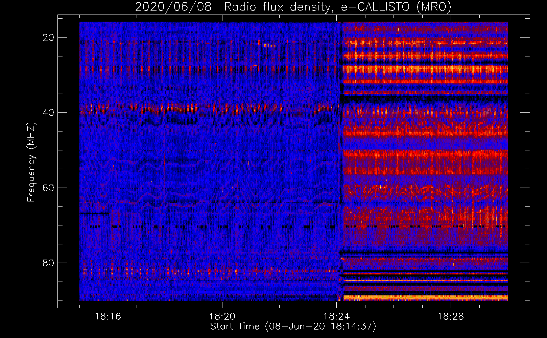Click the x-axis label 'Start Time (08-Jun-20 18:14:37)'
The height and width of the screenshot is (338, 547).
coord(293,327)
